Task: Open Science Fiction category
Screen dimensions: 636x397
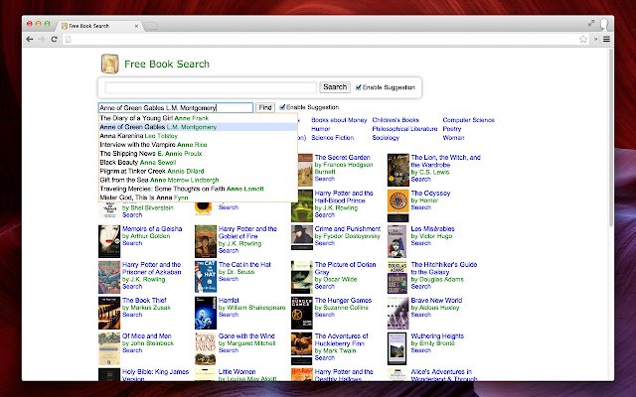Action: 332,138
